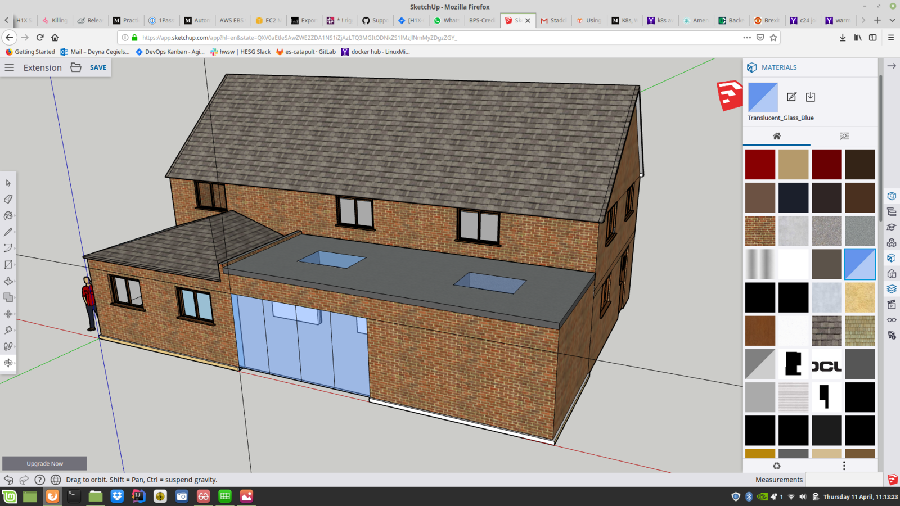This screenshot has width=900, height=506.
Task: Select the brick texture material swatch
Action: [760, 231]
